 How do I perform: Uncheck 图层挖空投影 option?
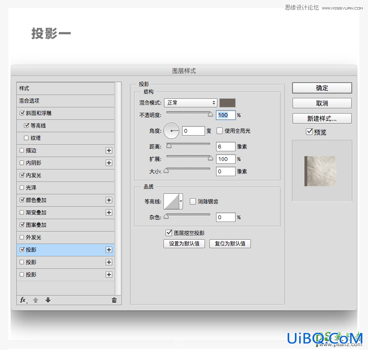(169, 233)
